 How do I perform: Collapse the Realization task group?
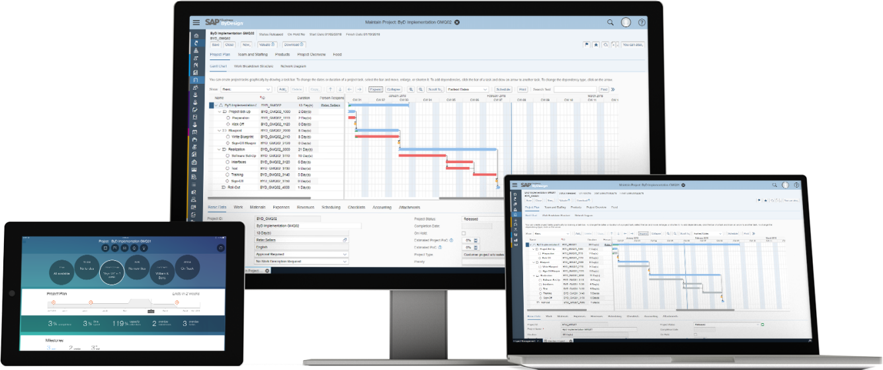click(219, 150)
